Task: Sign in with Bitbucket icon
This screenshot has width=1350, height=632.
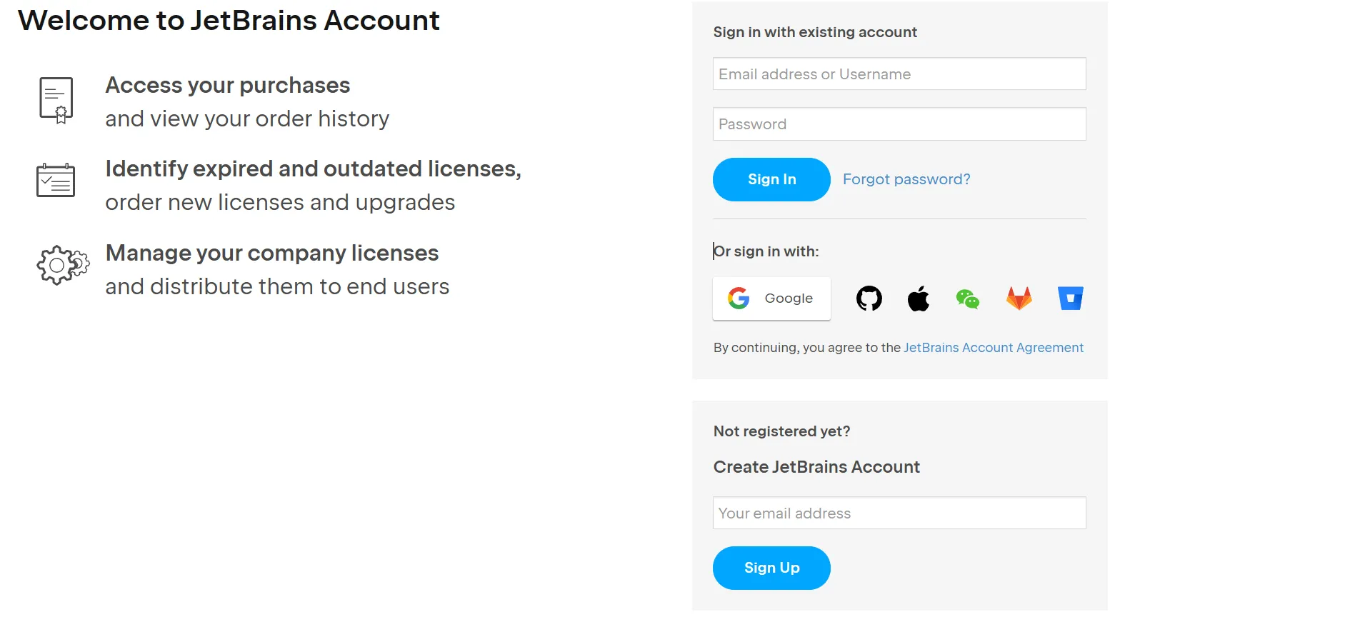Action: (1070, 299)
